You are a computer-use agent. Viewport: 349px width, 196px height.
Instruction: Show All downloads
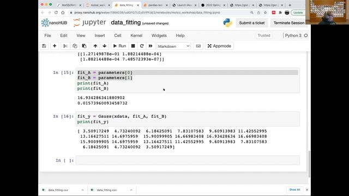294,190
